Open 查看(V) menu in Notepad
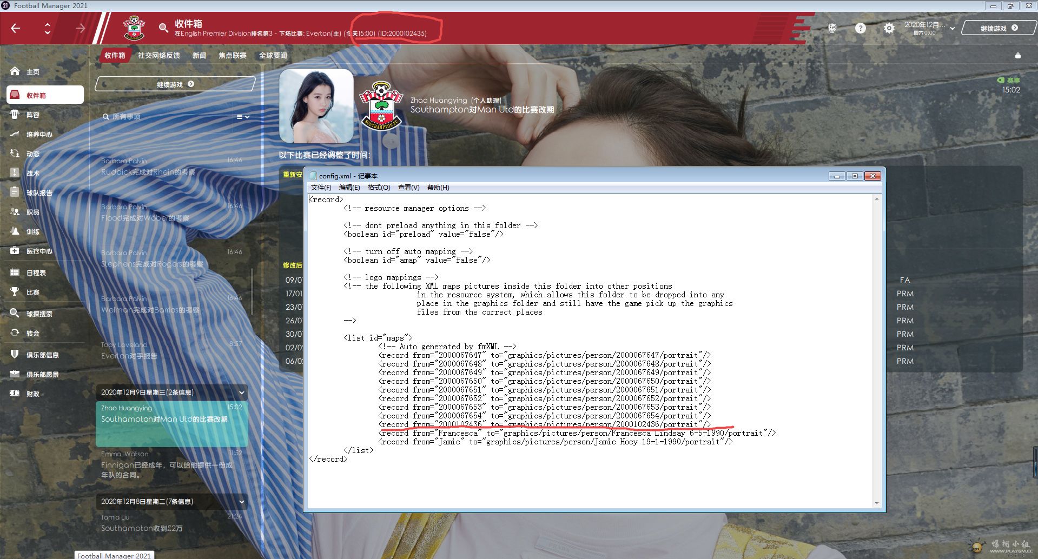This screenshot has width=1038, height=559. click(408, 188)
